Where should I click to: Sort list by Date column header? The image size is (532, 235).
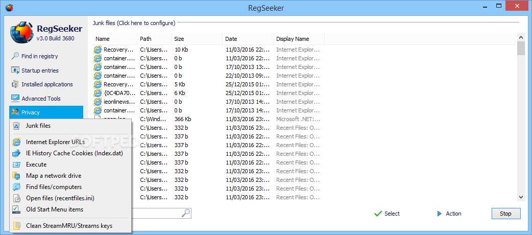248,39
